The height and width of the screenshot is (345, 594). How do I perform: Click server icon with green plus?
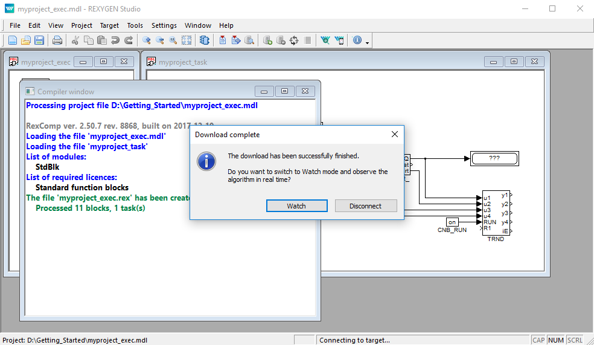[267, 40]
